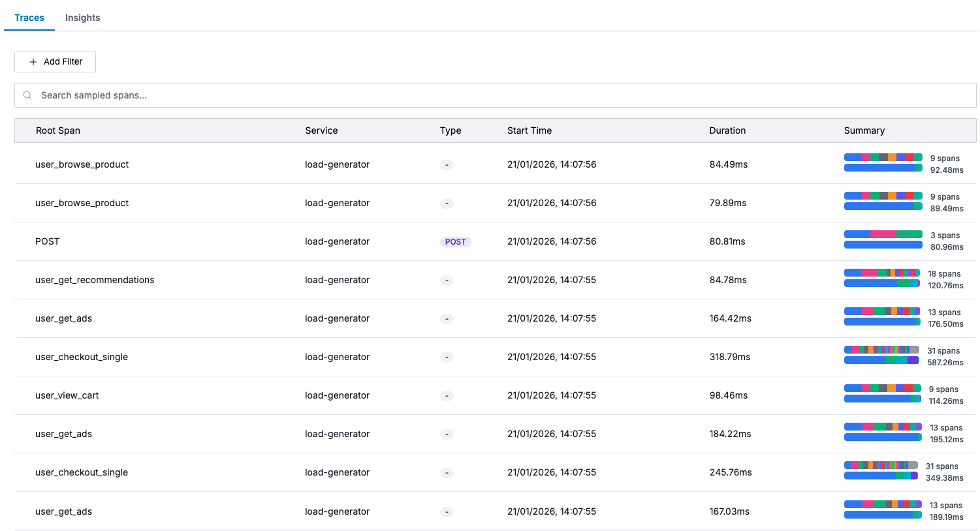Click summary bar for 18 spans trace
The height and width of the screenshot is (531, 980).
tap(881, 279)
